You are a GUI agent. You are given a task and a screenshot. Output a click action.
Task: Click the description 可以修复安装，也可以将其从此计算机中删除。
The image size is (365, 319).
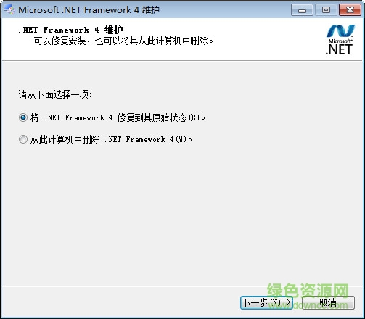tap(123, 41)
